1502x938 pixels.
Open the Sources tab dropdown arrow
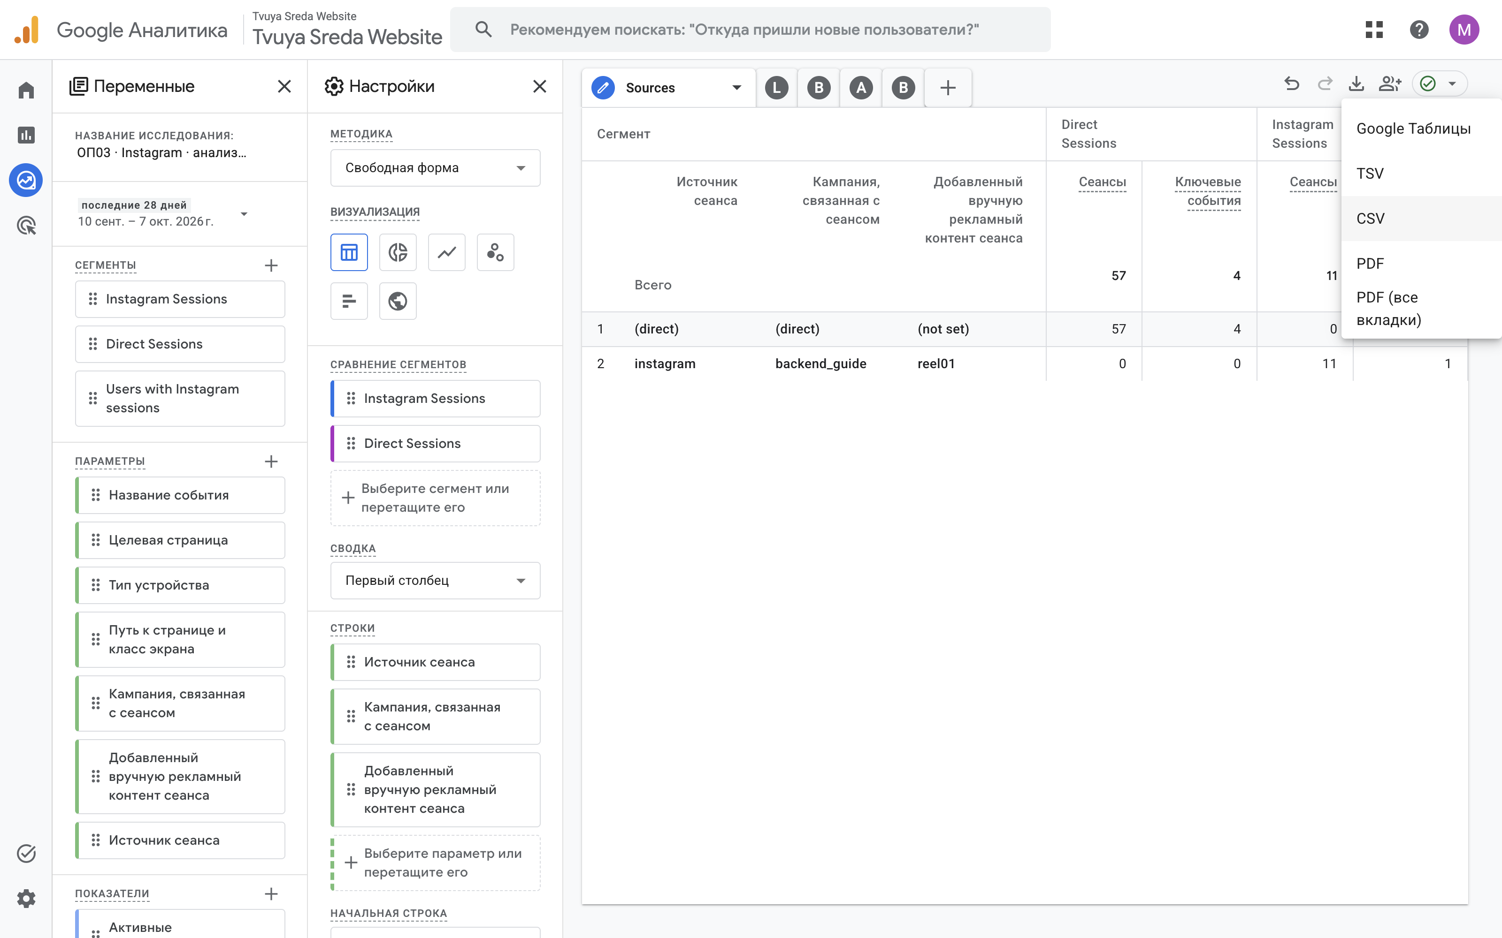point(737,88)
